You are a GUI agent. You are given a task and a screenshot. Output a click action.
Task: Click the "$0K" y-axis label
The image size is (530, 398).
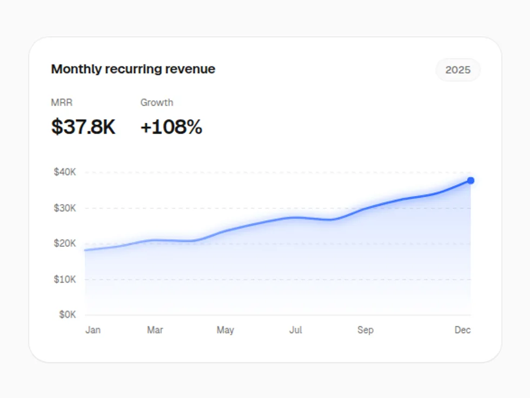68,315
